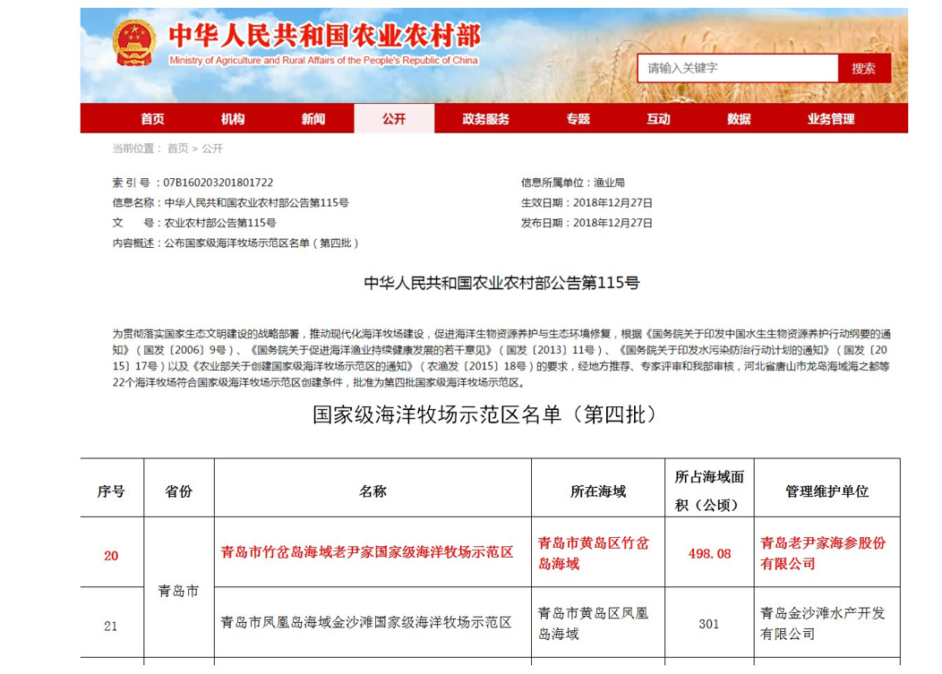
Task: Click the 序号 column header
Action: coord(111,491)
